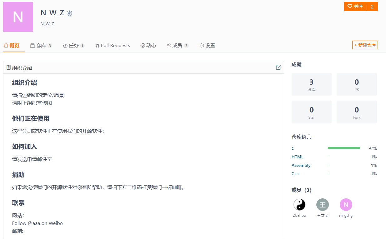Click the 仓库 achievement card showing 3
386x239 pixels.
click(311, 84)
